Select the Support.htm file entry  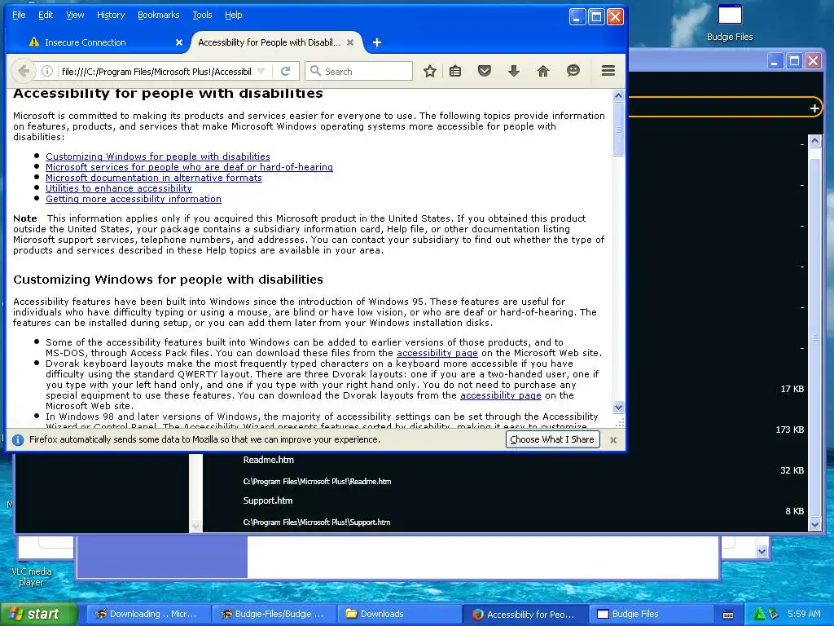(x=268, y=501)
